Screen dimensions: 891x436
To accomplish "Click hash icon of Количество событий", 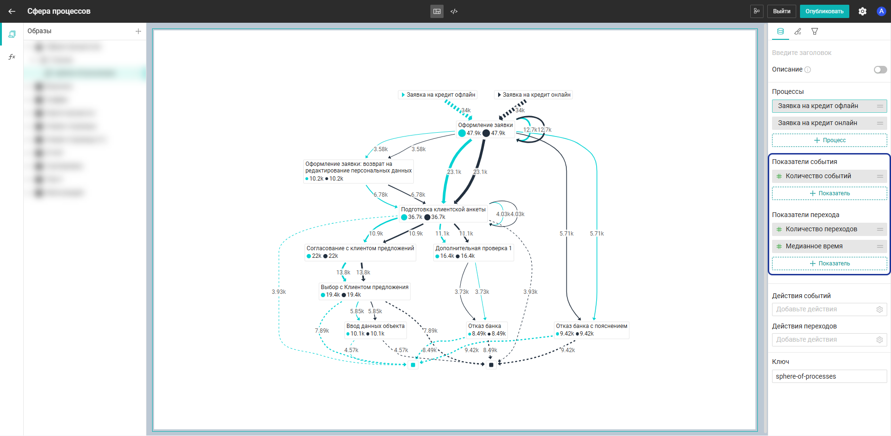I will 779,176.
